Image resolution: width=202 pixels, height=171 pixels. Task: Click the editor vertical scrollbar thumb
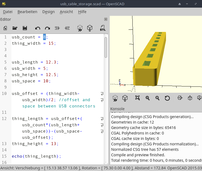106,47
